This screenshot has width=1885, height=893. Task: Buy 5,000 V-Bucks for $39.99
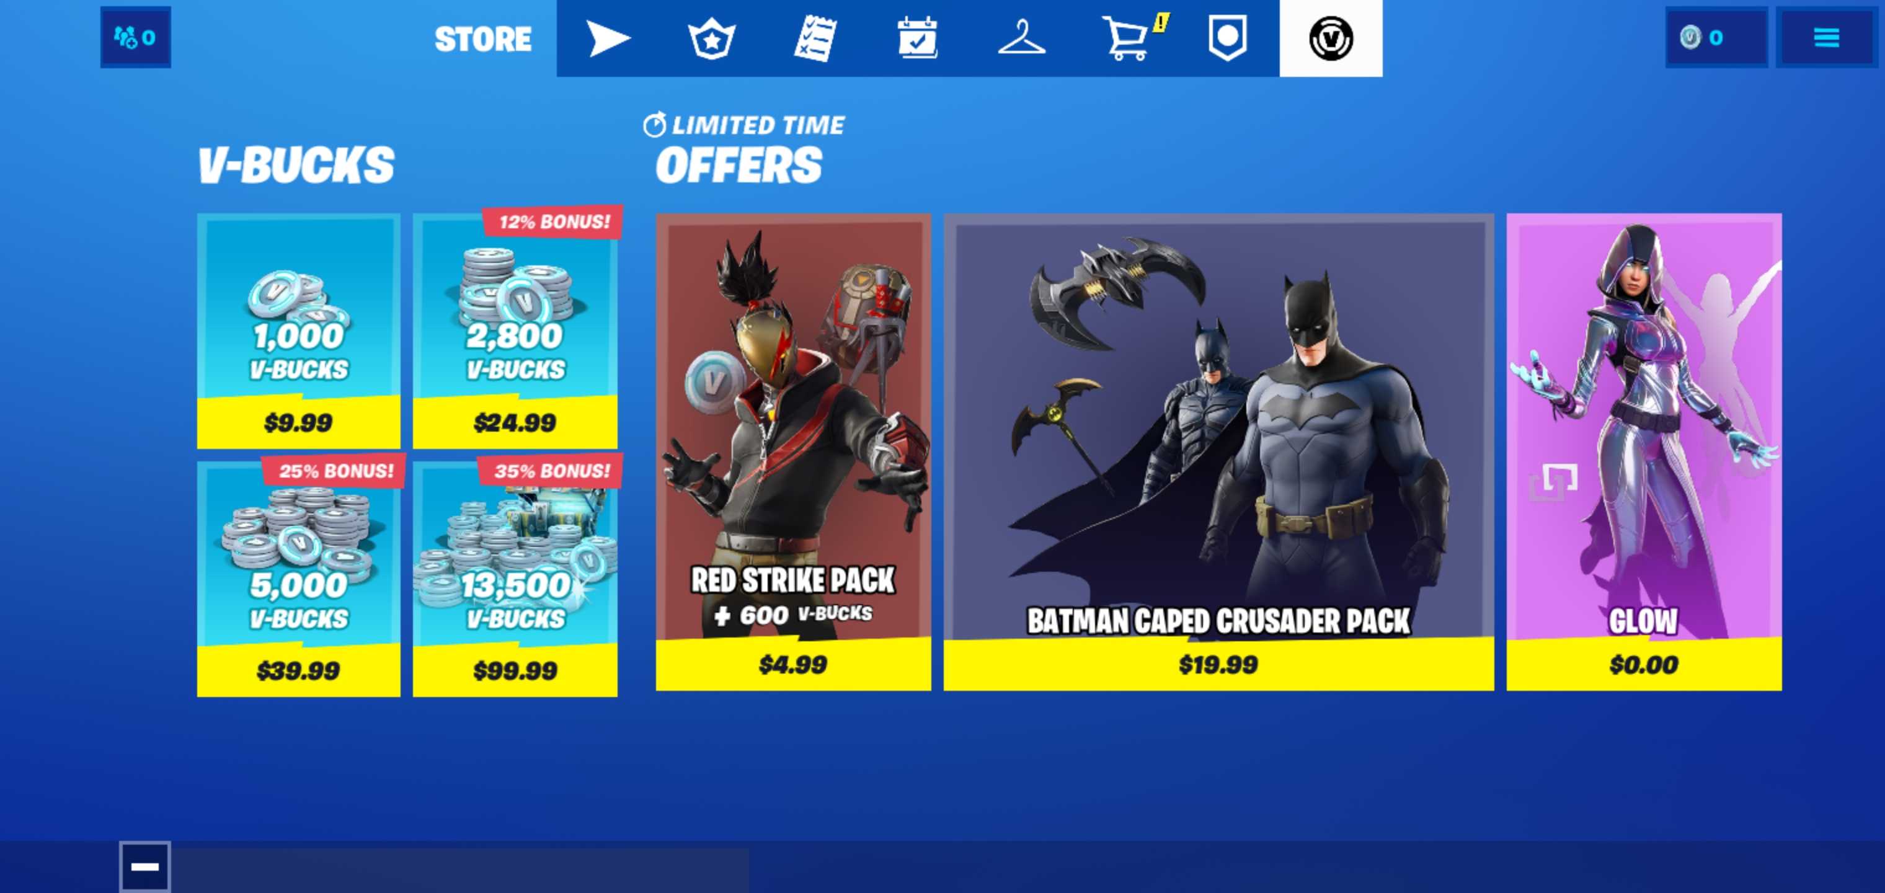298,579
